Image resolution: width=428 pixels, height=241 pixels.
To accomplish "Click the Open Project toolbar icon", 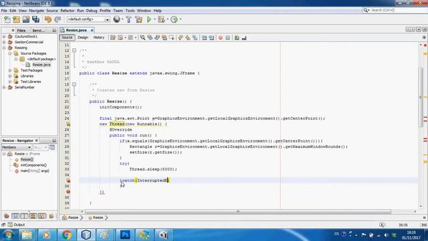I will click(x=26, y=19).
